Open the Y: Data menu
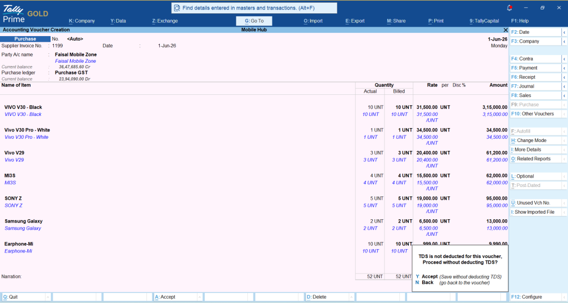 tap(118, 21)
